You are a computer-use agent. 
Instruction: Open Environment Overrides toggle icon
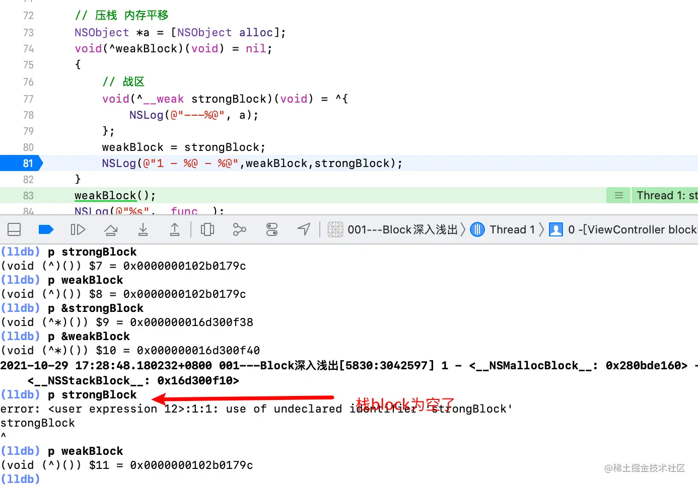(272, 230)
